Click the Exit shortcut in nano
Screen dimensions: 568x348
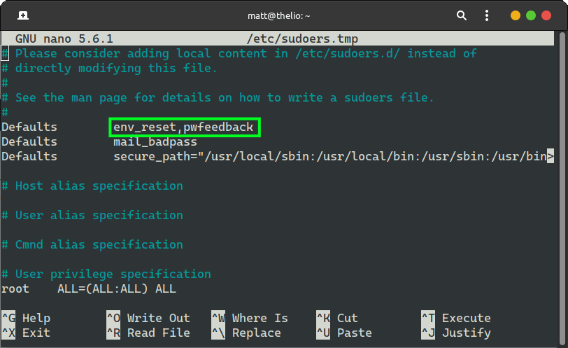point(36,333)
